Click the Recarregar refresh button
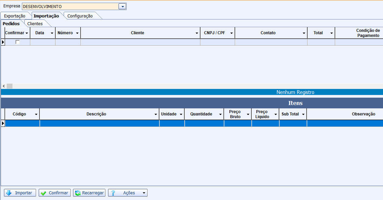This screenshot has width=383, height=200. click(89, 193)
